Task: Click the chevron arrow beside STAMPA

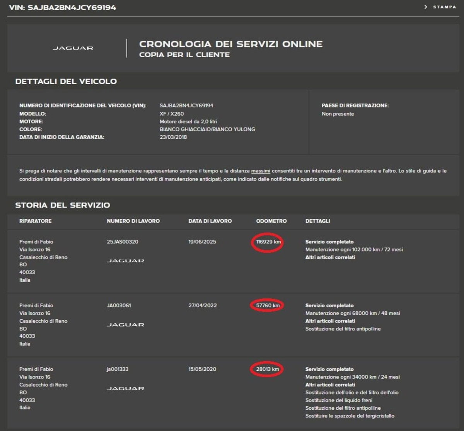Action: 426,7
